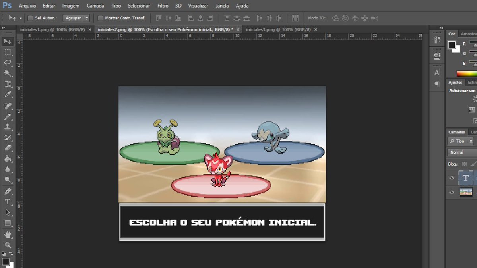
Task: Select the Crop tool
Action: [x=8, y=84]
